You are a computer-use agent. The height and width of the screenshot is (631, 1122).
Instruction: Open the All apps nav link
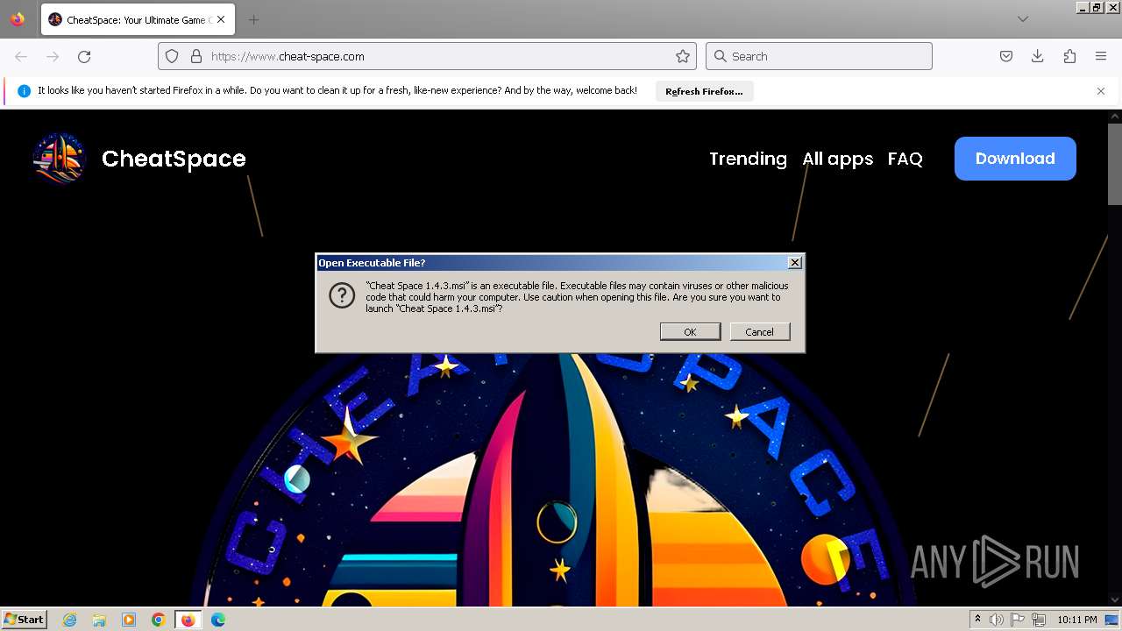(x=838, y=159)
